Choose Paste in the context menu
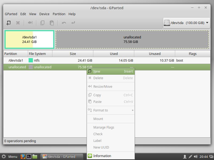Screen dimensions: 214x160 tap(111, 102)
